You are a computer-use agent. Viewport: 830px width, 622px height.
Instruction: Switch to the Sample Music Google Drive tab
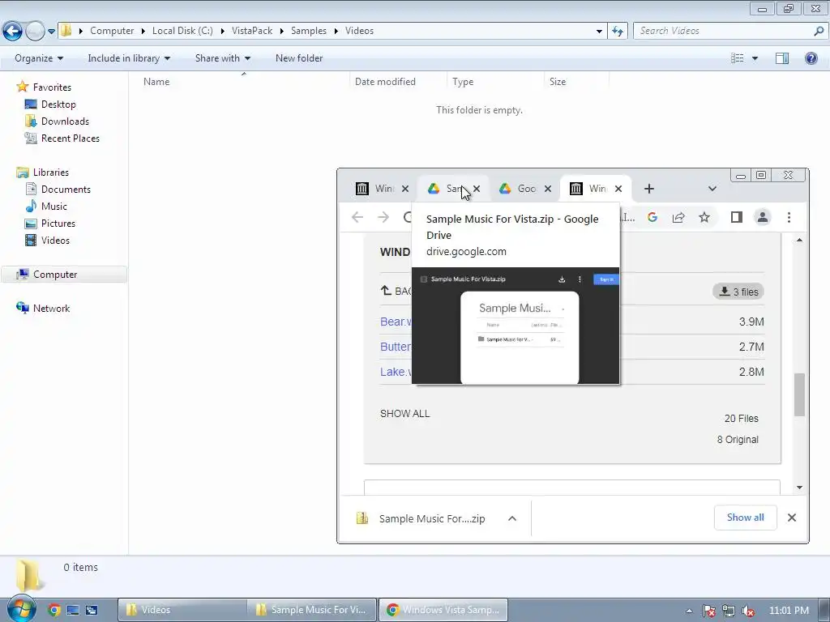click(447, 189)
